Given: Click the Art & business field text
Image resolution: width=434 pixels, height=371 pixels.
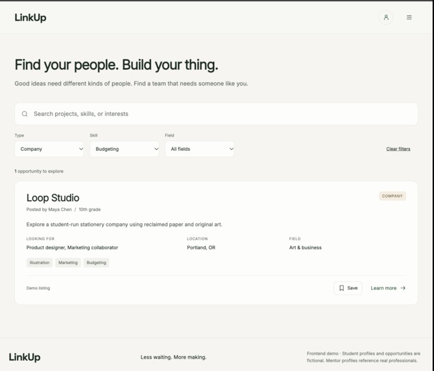Looking at the screenshot, I should coord(306,247).
